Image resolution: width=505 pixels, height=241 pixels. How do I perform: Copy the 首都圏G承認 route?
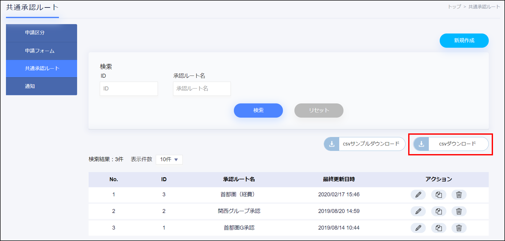pyautogui.click(x=439, y=228)
